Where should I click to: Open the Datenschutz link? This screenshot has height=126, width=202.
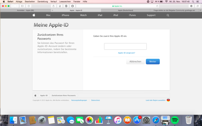pos(96,100)
